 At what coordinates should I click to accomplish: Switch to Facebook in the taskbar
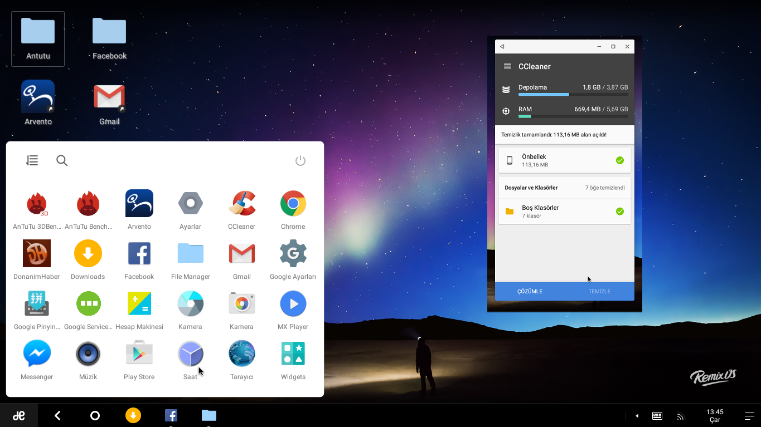171,415
